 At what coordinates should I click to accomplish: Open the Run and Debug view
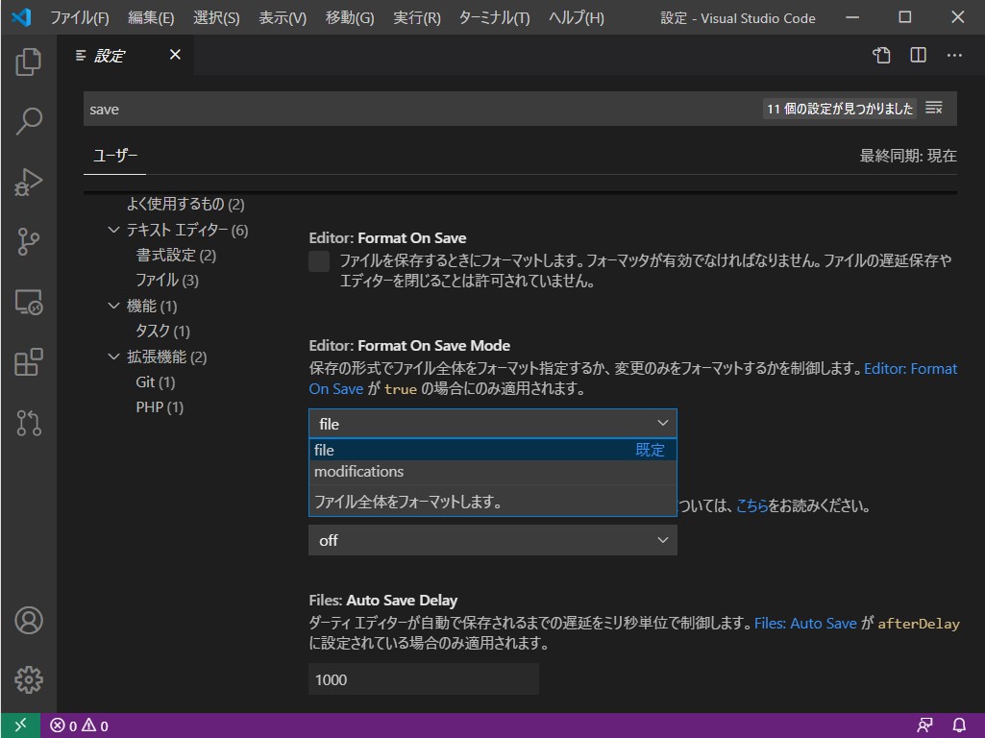[29, 182]
